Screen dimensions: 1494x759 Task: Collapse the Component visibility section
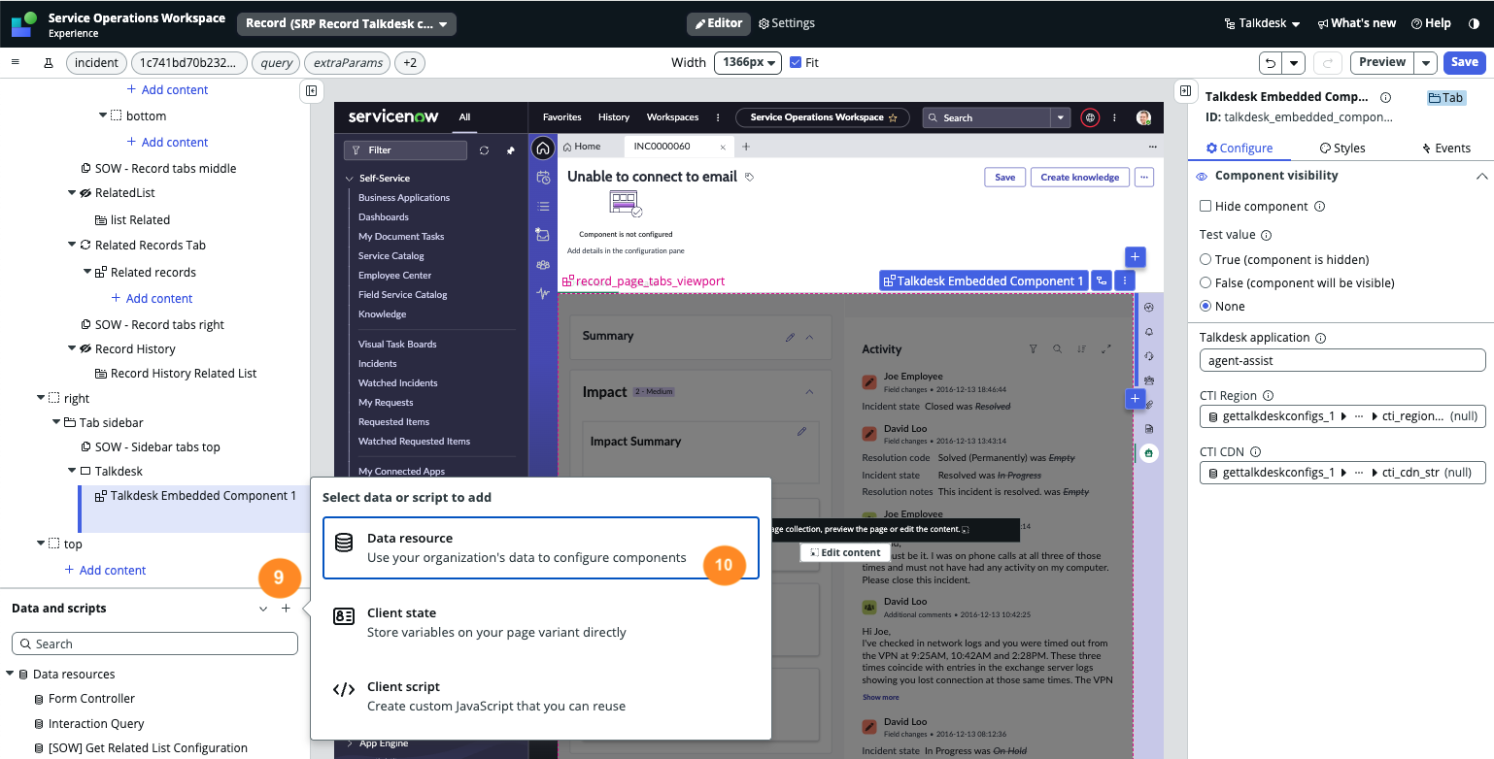click(1481, 176)
